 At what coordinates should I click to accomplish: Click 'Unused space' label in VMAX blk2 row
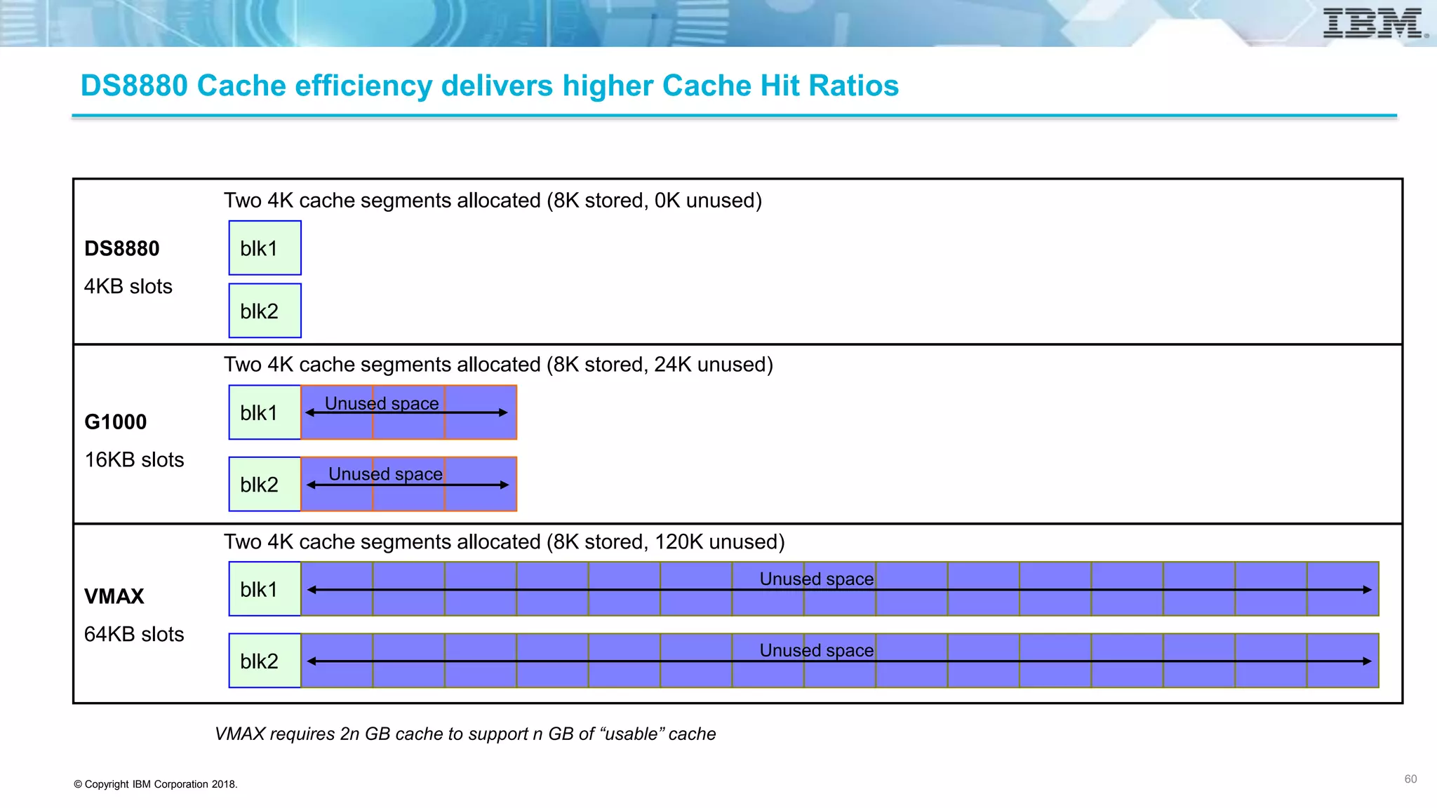(x=817, y=650)
